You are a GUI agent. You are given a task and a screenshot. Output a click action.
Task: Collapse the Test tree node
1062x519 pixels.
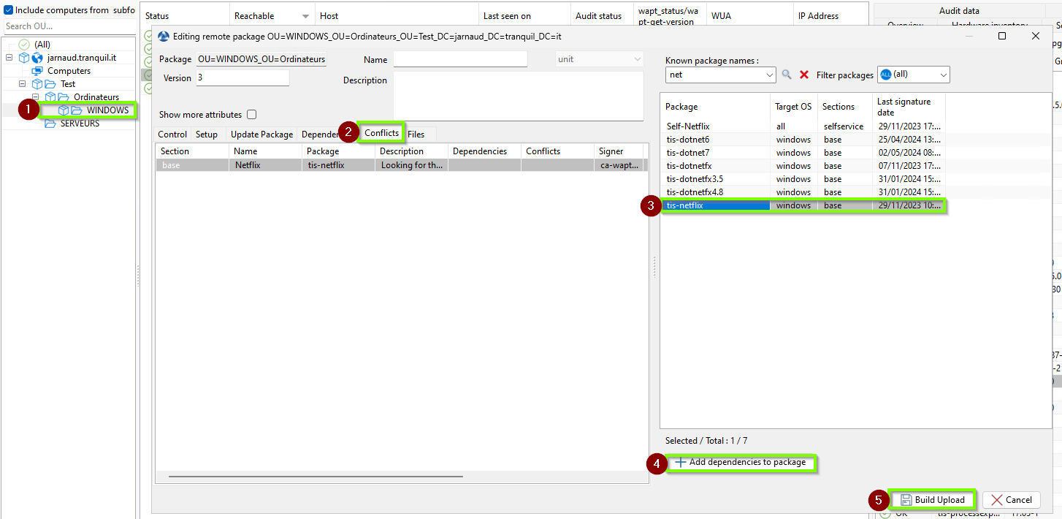pyautogui.click(x=22, y=84)
